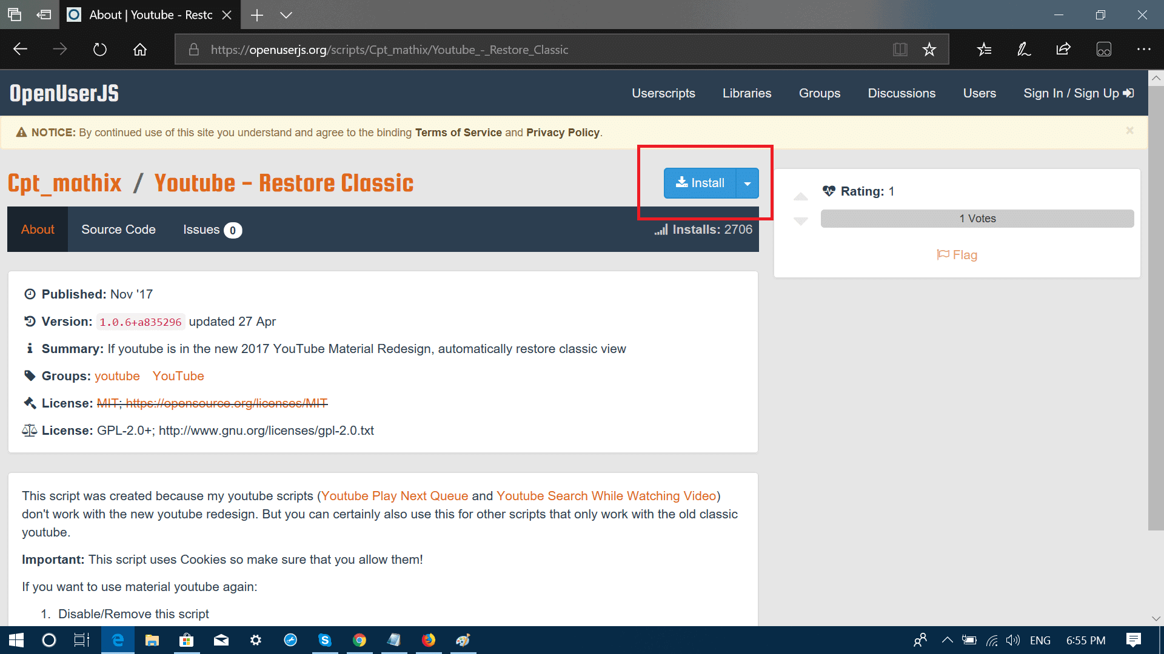
Task: Click the Share page icon
Action: pos(1063,50)
